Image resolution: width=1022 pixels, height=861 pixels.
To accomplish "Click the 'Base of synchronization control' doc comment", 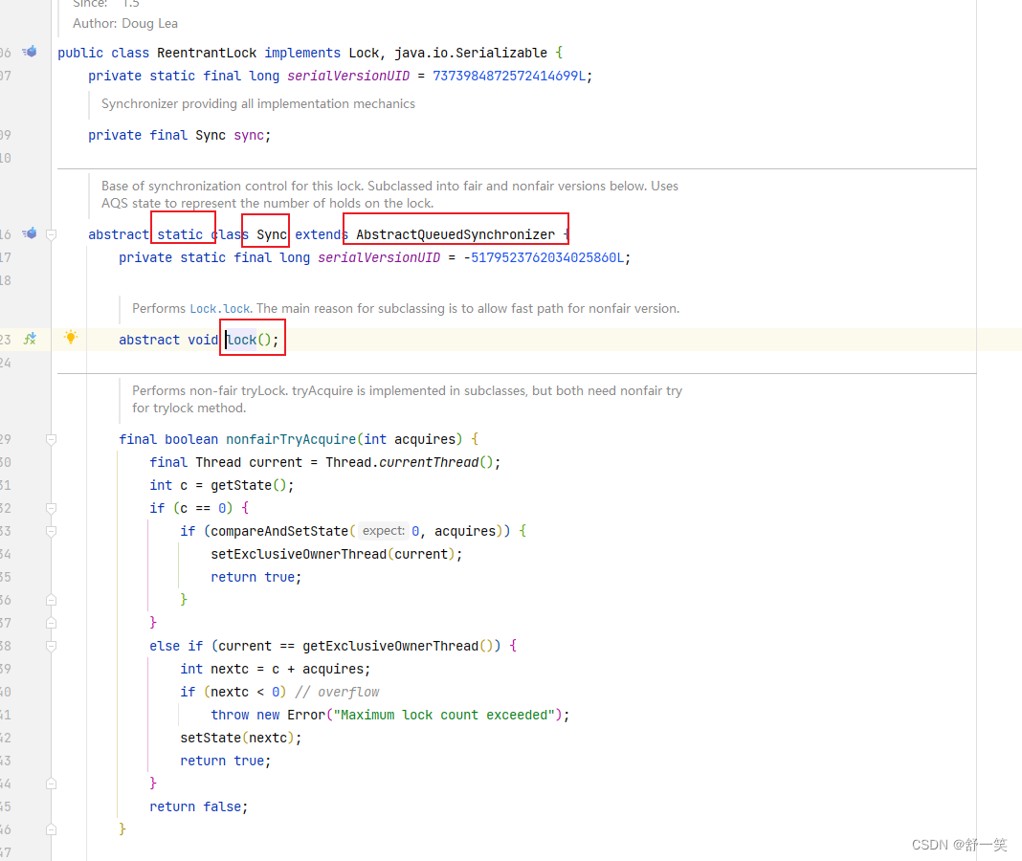I will (389, 194).
